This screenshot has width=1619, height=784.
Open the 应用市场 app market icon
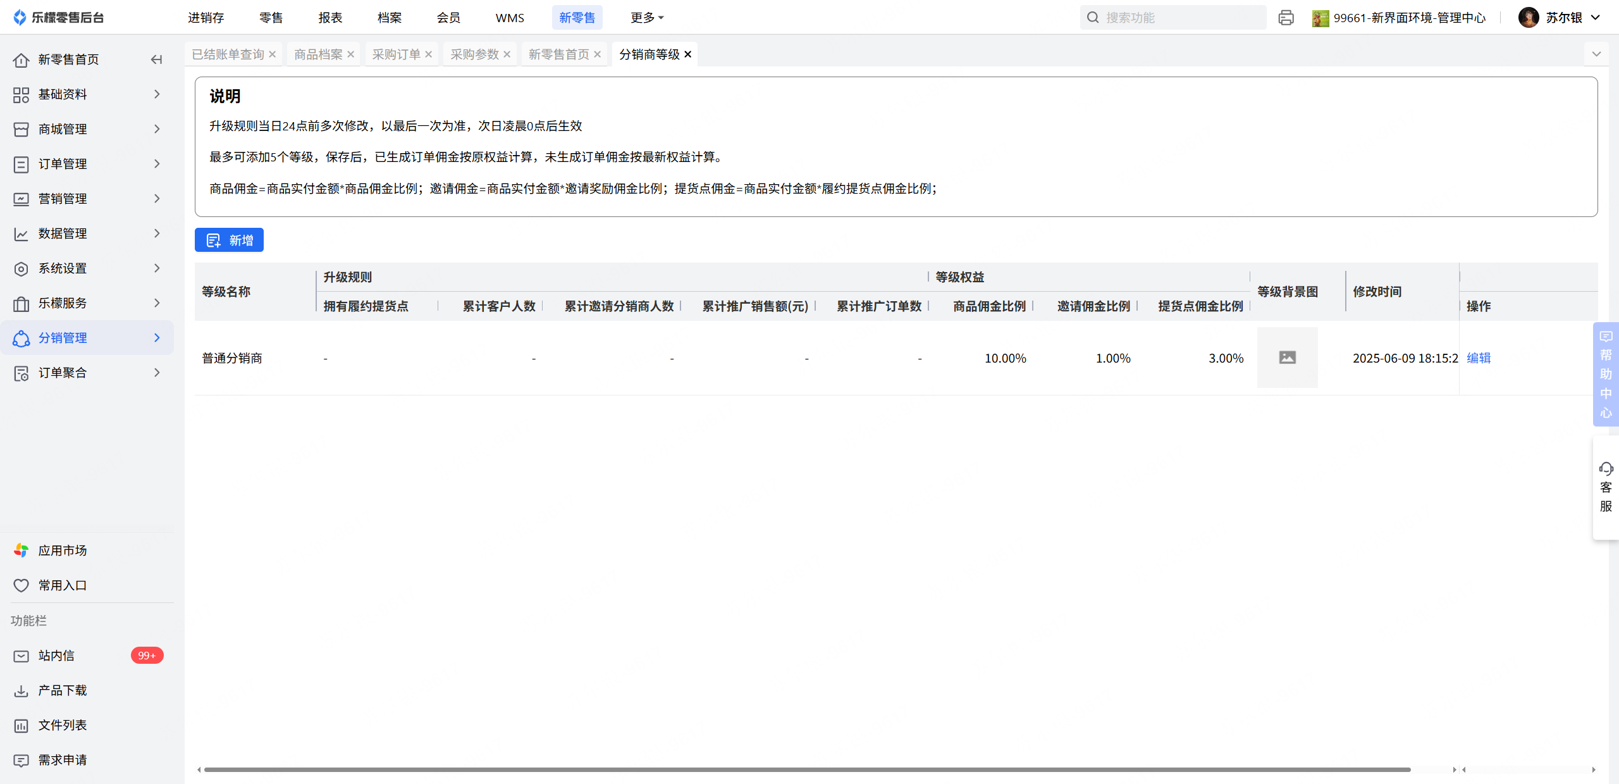pos(21,551)
